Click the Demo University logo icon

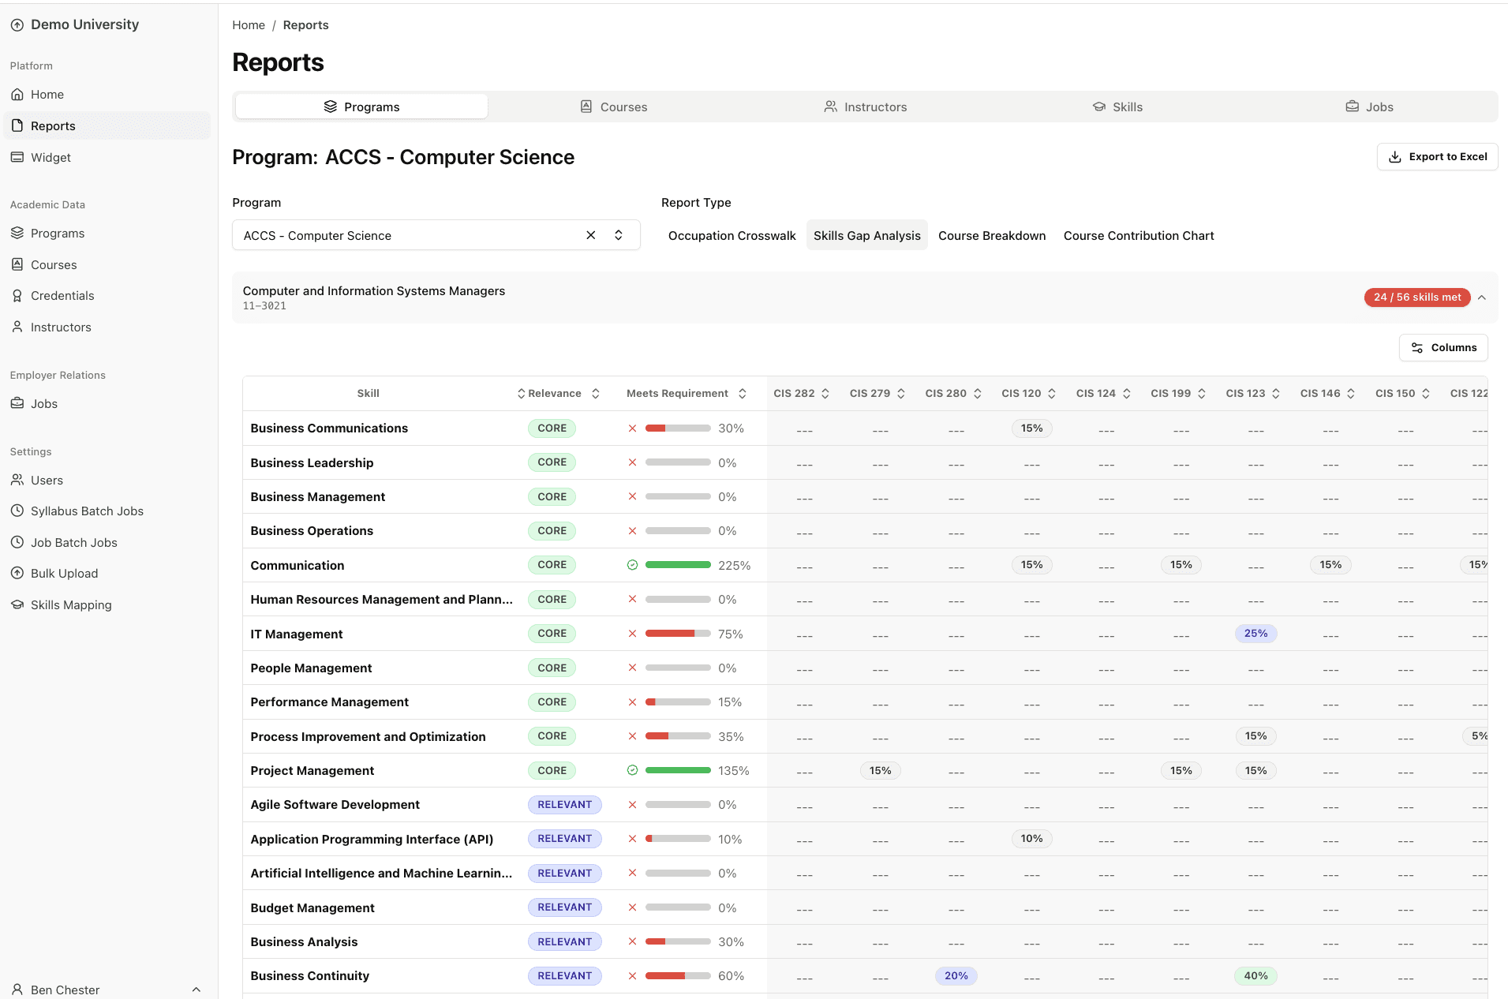click(x=17, y=25)
